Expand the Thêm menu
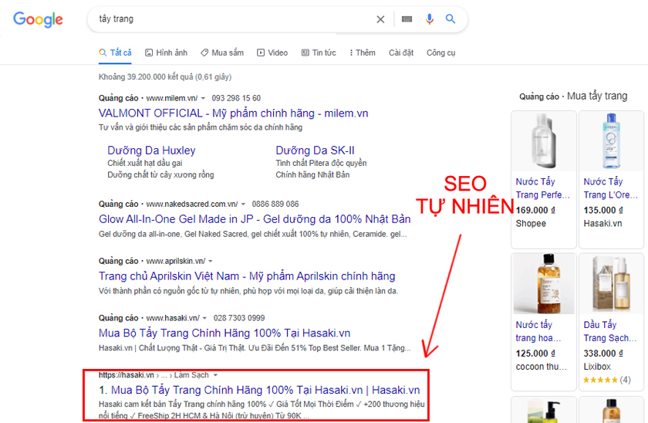The height and width of the screenshot is (423, 648). (363, 52)
